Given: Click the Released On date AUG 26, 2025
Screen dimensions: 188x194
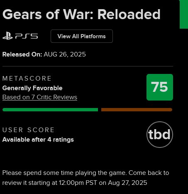Looking at the screenshot, I should 65,54.
